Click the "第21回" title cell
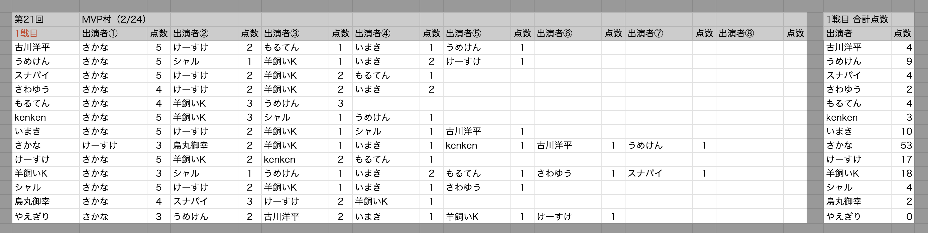928x233 pixels. [29, 19]
